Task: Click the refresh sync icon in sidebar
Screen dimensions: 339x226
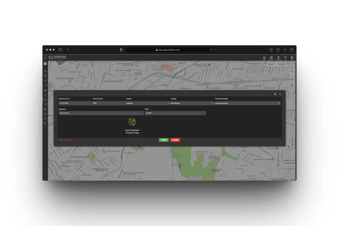Action: (45, 95)
